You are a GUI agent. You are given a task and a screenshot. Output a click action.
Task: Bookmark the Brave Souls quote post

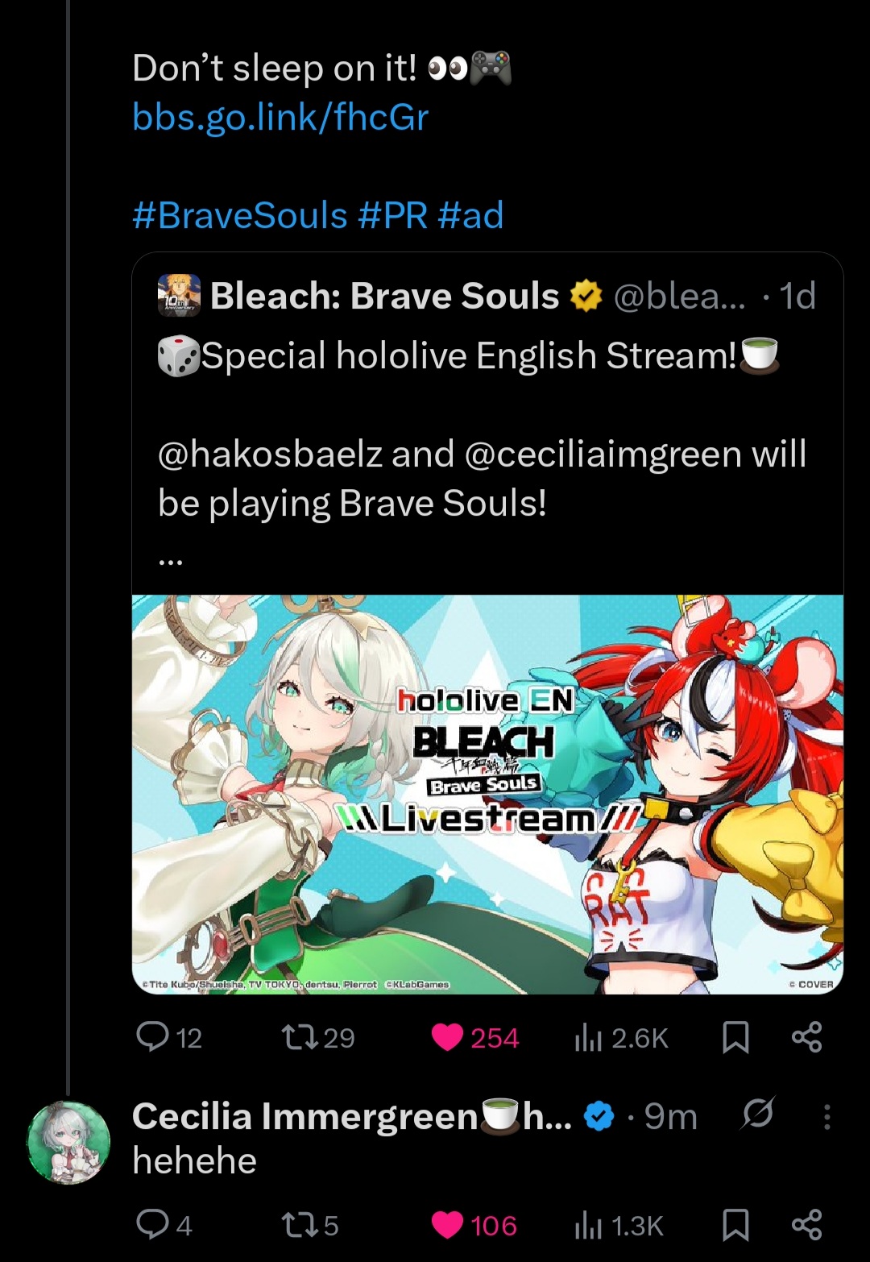[x=735, y=1037]
